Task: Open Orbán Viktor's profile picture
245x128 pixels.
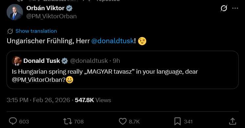Action: 15,12
